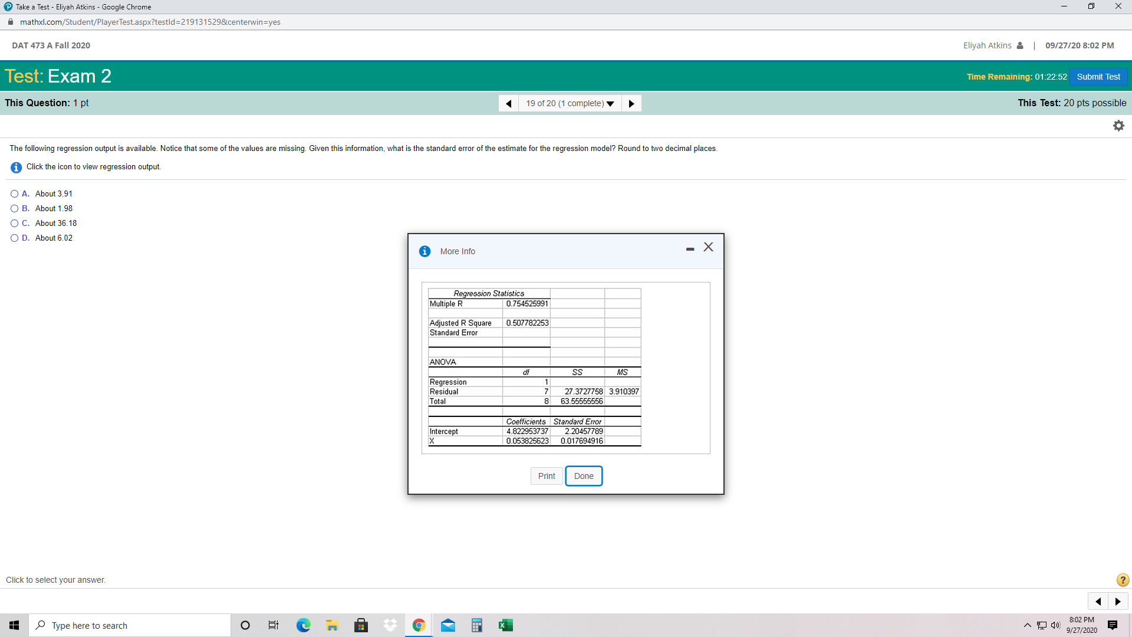Select answer choice A, About 3.91

click(x=14, y=193)
